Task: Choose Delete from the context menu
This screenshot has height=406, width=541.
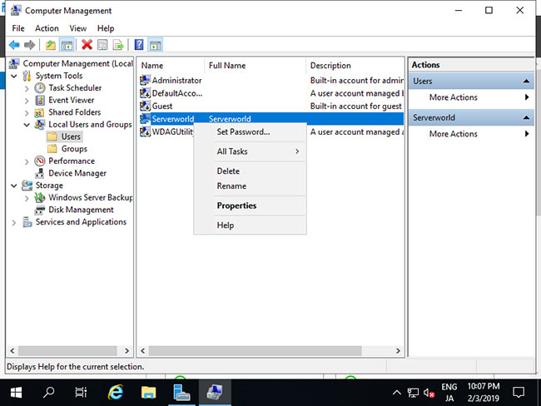Action: point(251,171)
